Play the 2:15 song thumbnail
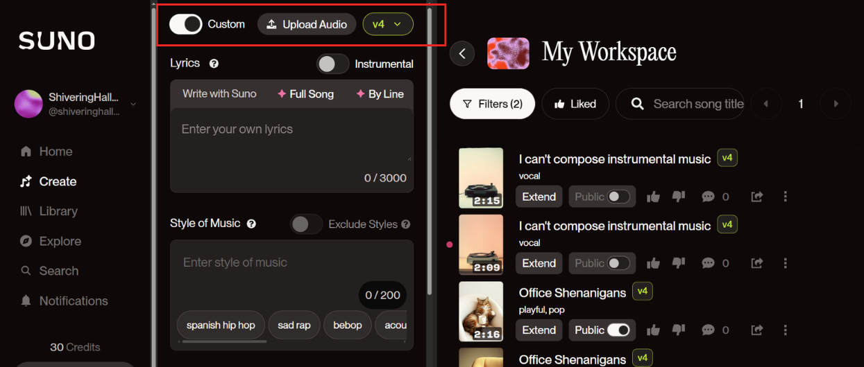Screen dimensions: 864x367 coord(481,177)
